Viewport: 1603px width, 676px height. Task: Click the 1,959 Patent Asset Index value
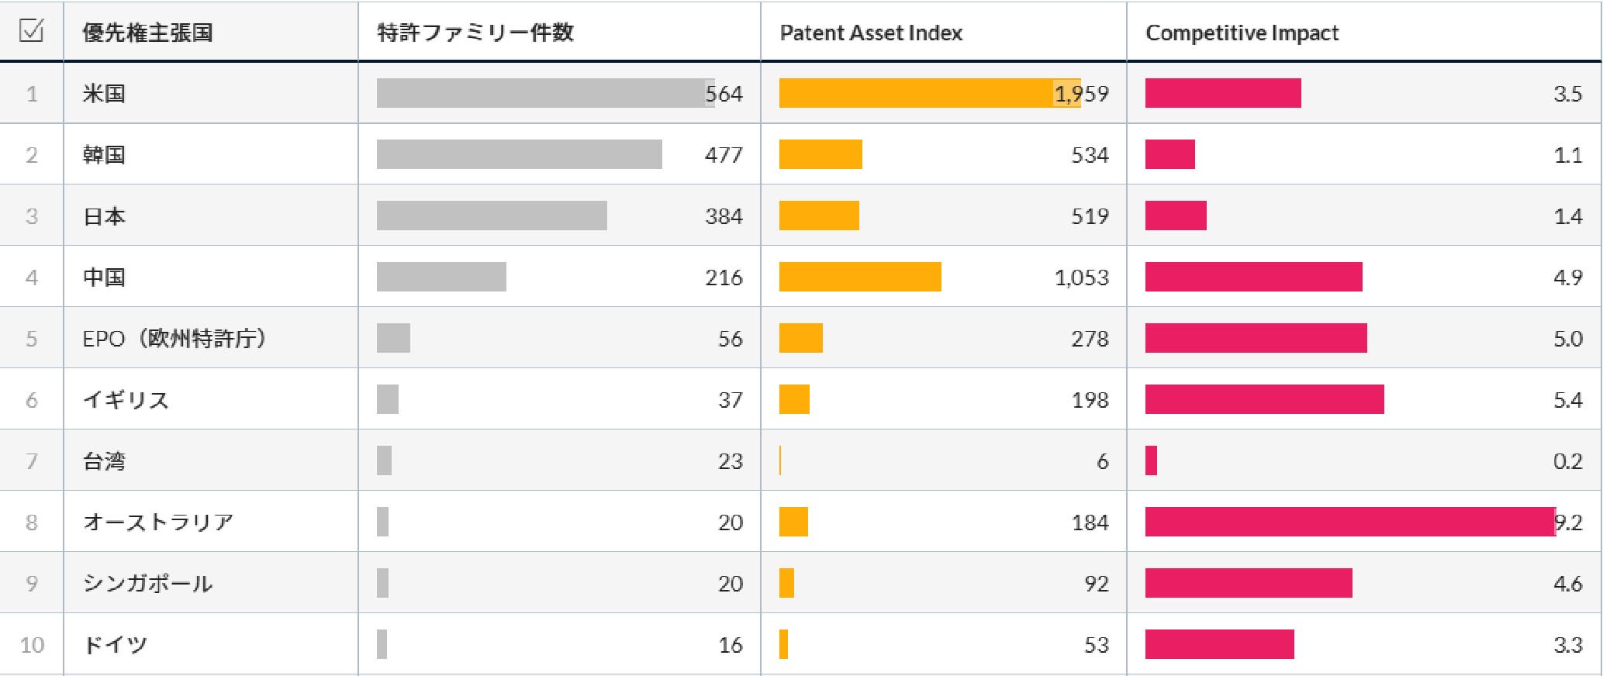click(1081, 94)
